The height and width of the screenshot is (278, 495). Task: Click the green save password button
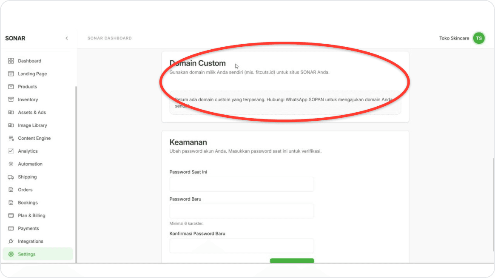point(292,260)
